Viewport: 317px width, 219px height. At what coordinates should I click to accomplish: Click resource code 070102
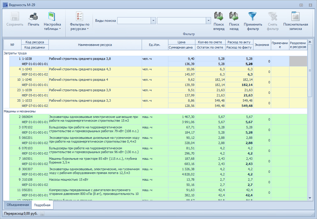[27, 128]
